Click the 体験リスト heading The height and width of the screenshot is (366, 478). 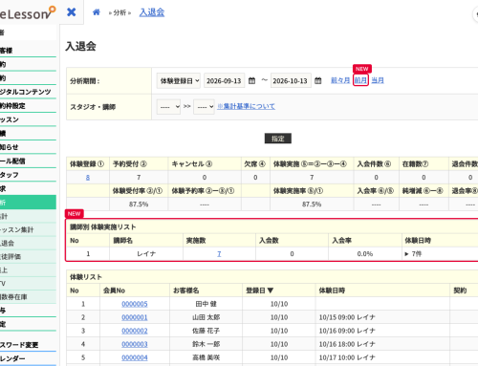tap(86, 277)
